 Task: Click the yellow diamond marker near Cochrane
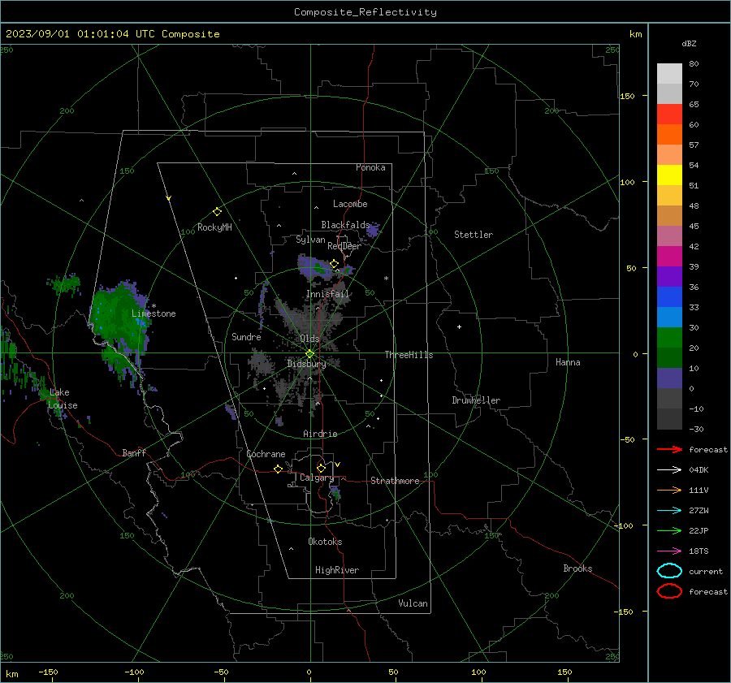pyautogui.click(x=278, y=469)
